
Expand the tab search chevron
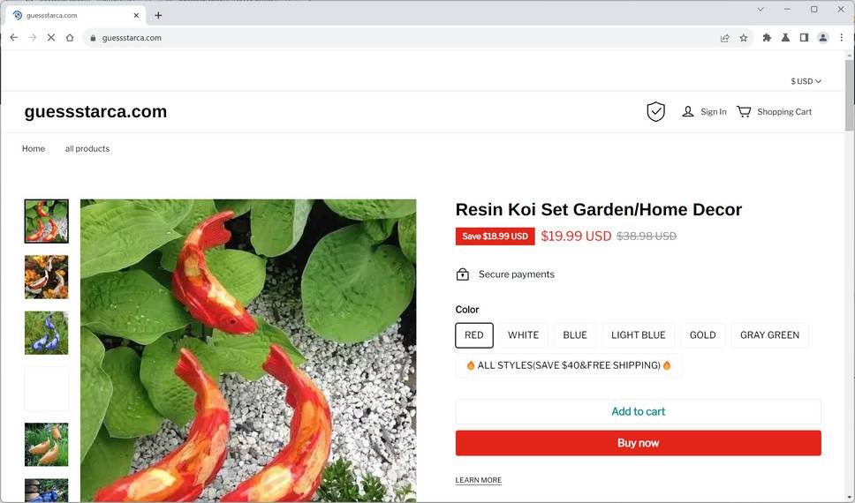[760, 10]
